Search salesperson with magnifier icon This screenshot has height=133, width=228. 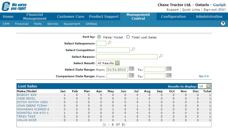[x=109, y=42]
